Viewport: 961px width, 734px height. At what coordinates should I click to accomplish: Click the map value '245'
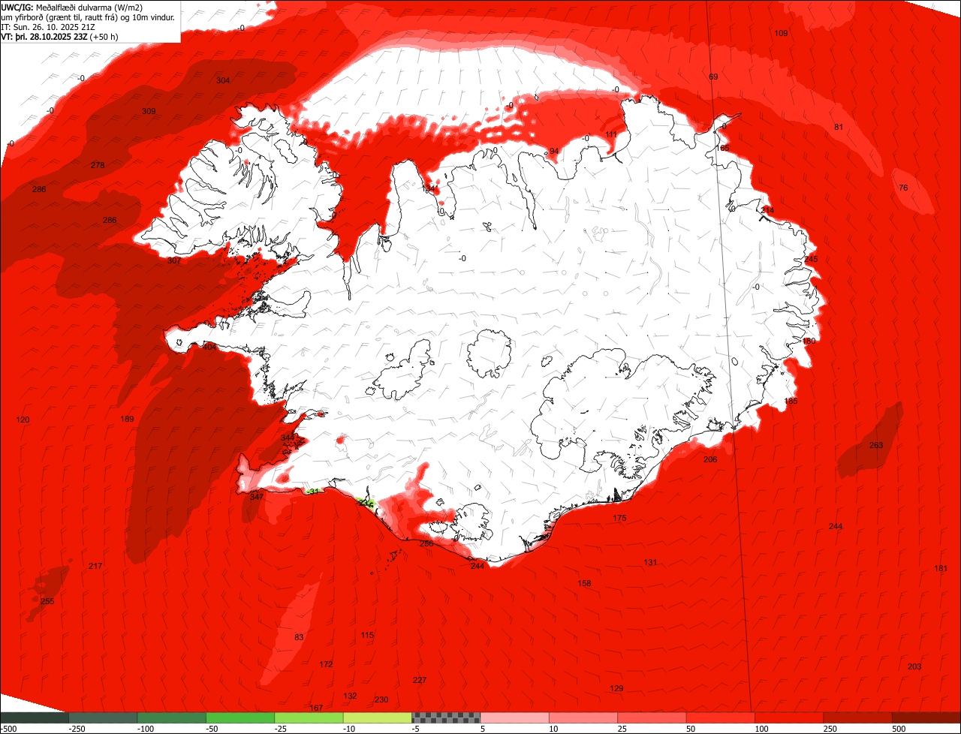811,259
